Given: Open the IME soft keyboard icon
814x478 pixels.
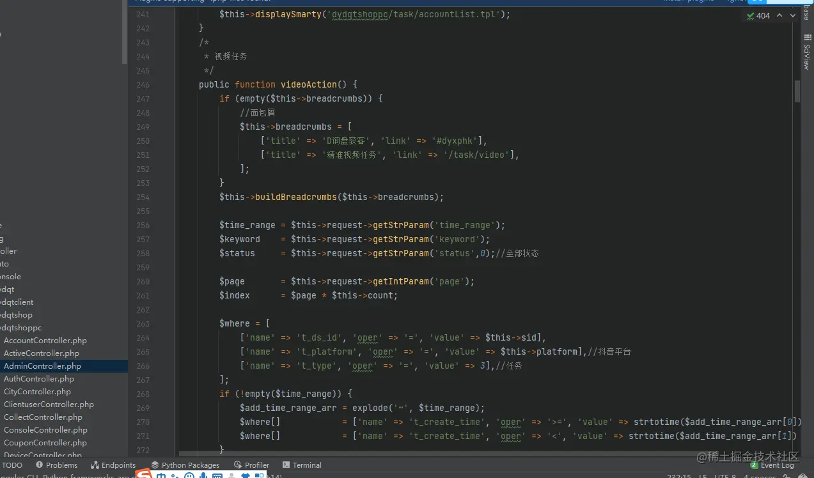Looking at the screenshot, I should (x=217, y=475).
